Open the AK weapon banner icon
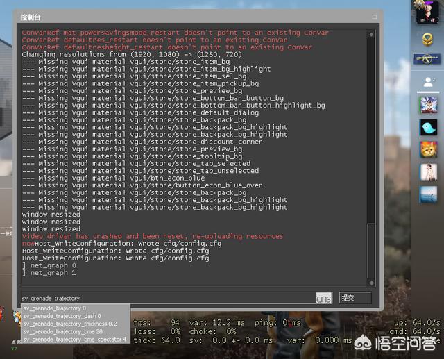Image resolution: width=444 pixels, height=359 pixels. 427,60
